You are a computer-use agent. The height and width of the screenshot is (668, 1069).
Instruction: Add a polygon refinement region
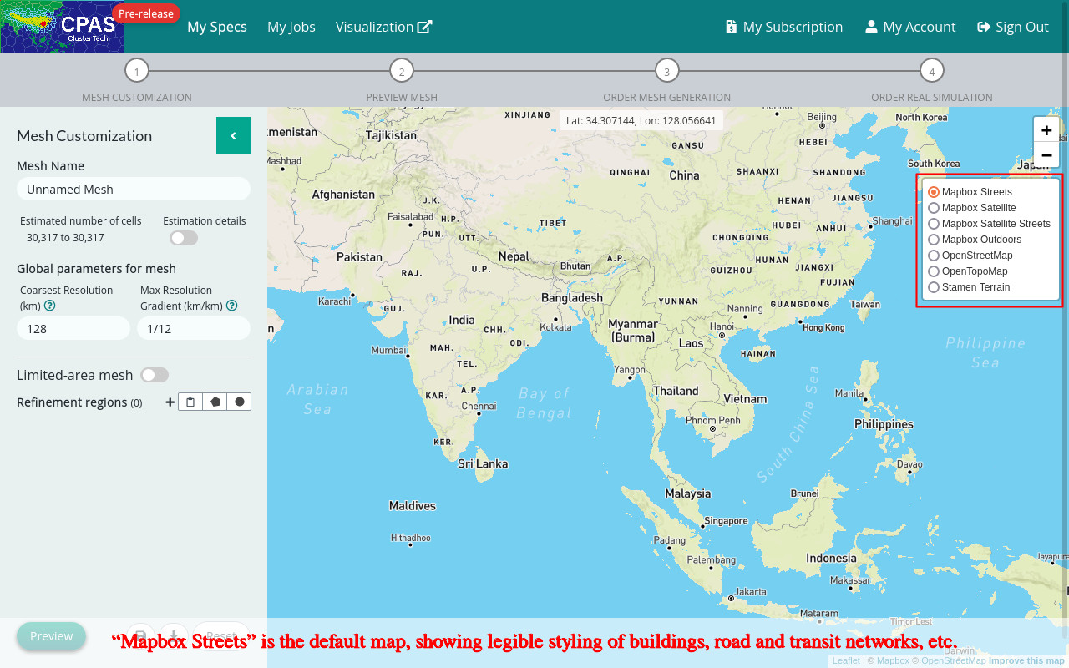(215, 402)
